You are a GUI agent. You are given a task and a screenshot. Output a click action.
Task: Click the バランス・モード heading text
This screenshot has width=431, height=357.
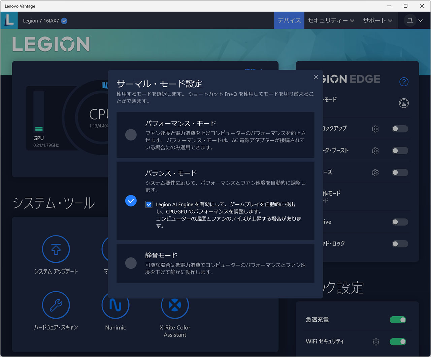click(171, 173)
